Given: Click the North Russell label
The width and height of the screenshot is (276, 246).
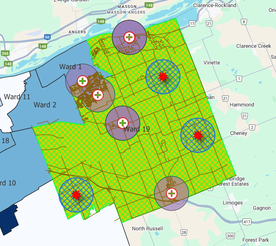Looking at the screenshot, I should tap(147, 228).
